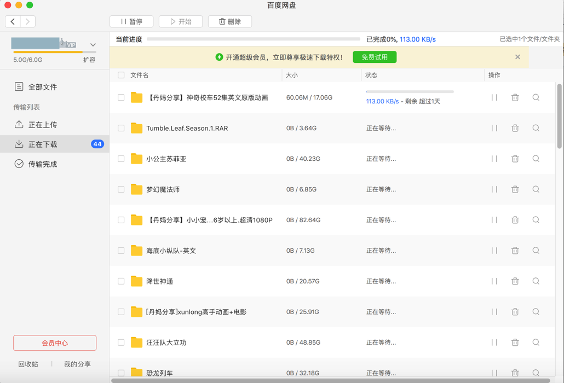This screenshot has width=564, height=383.
Task: Pause the 小小宠…6岁以上.超清1080P download
Action: (x=494, y=220)
